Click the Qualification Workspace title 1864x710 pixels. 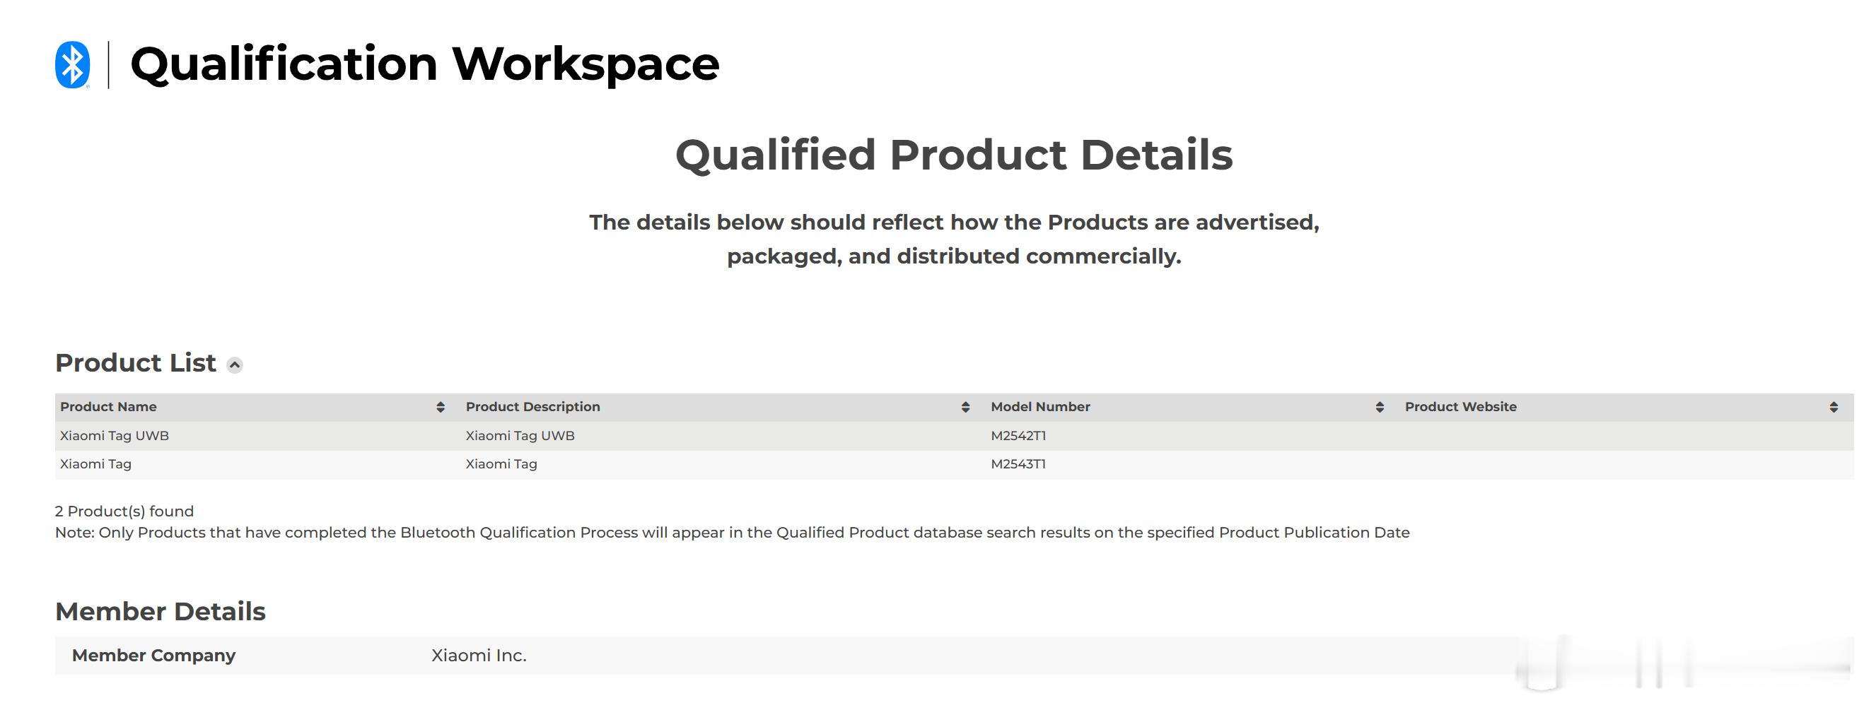425,64
